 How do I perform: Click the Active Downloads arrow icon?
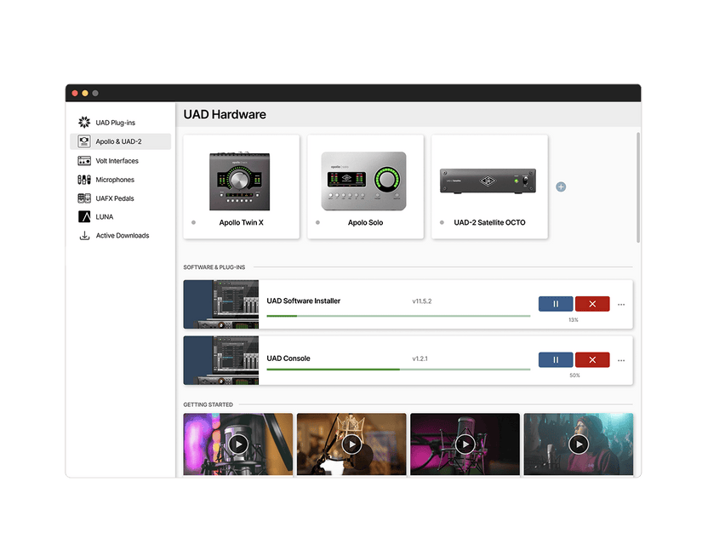coord(83,235)
